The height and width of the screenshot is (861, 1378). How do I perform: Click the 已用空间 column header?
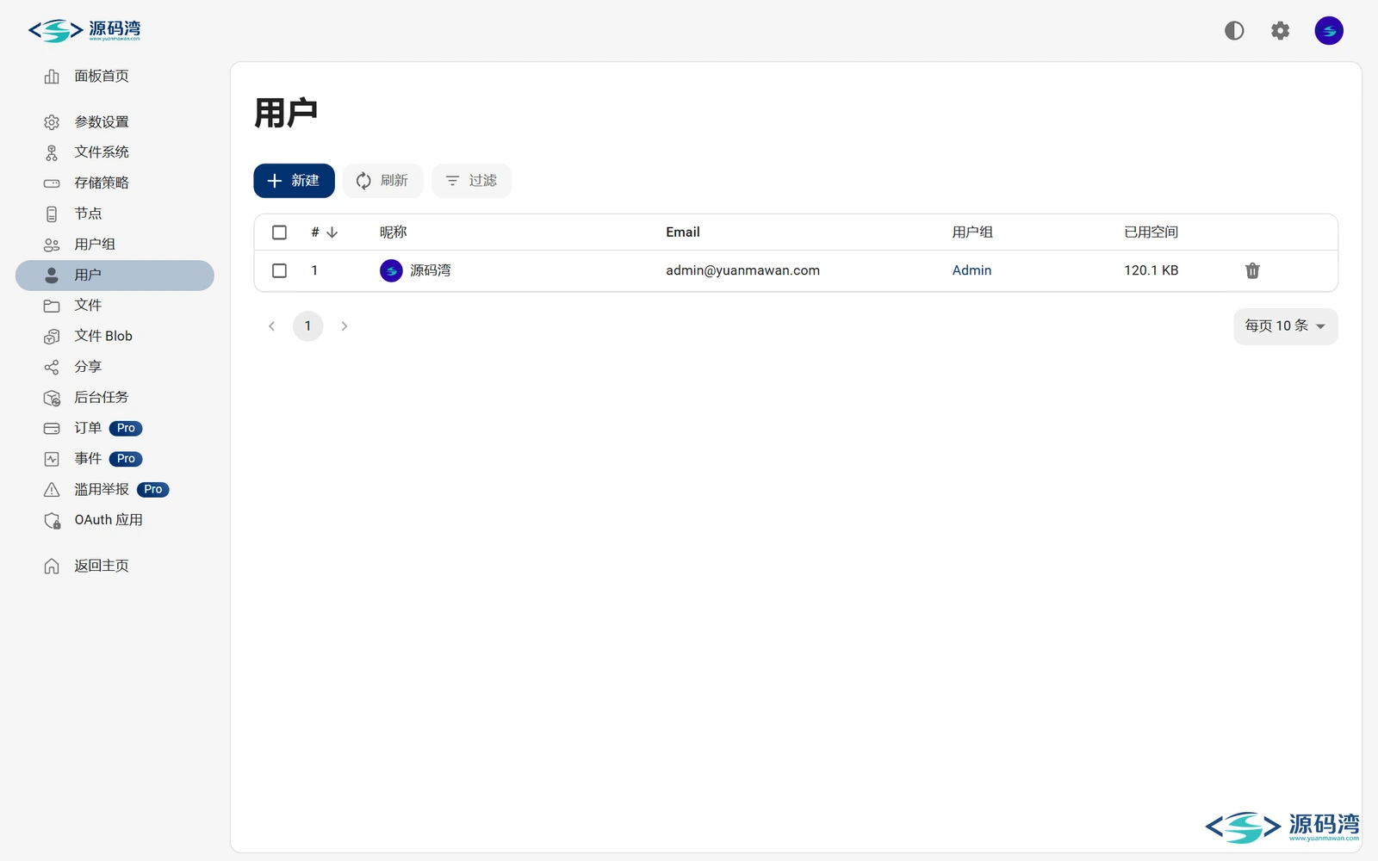coord(1151,232)
